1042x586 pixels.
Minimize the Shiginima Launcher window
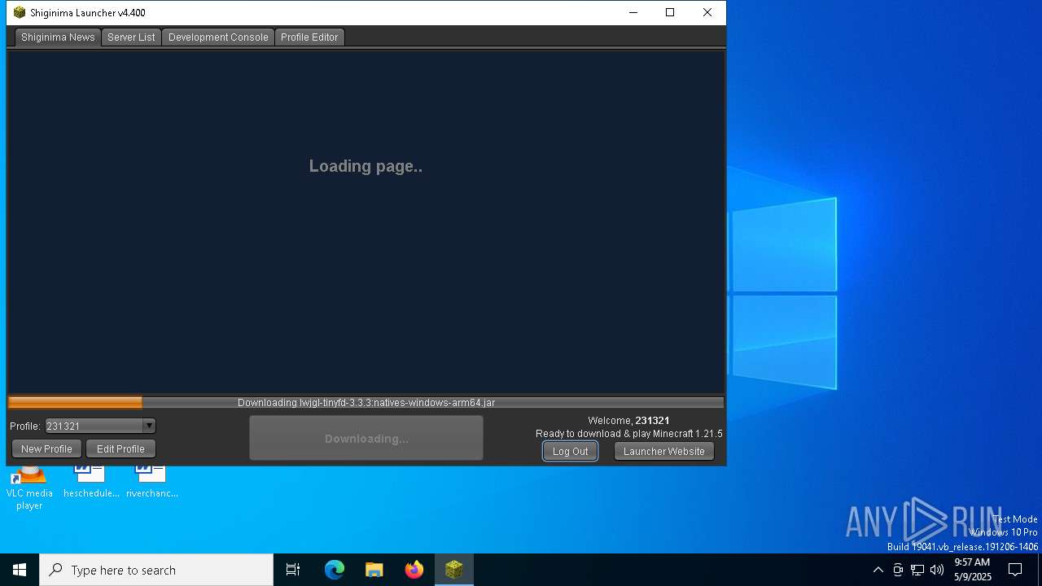pos(633,12)
